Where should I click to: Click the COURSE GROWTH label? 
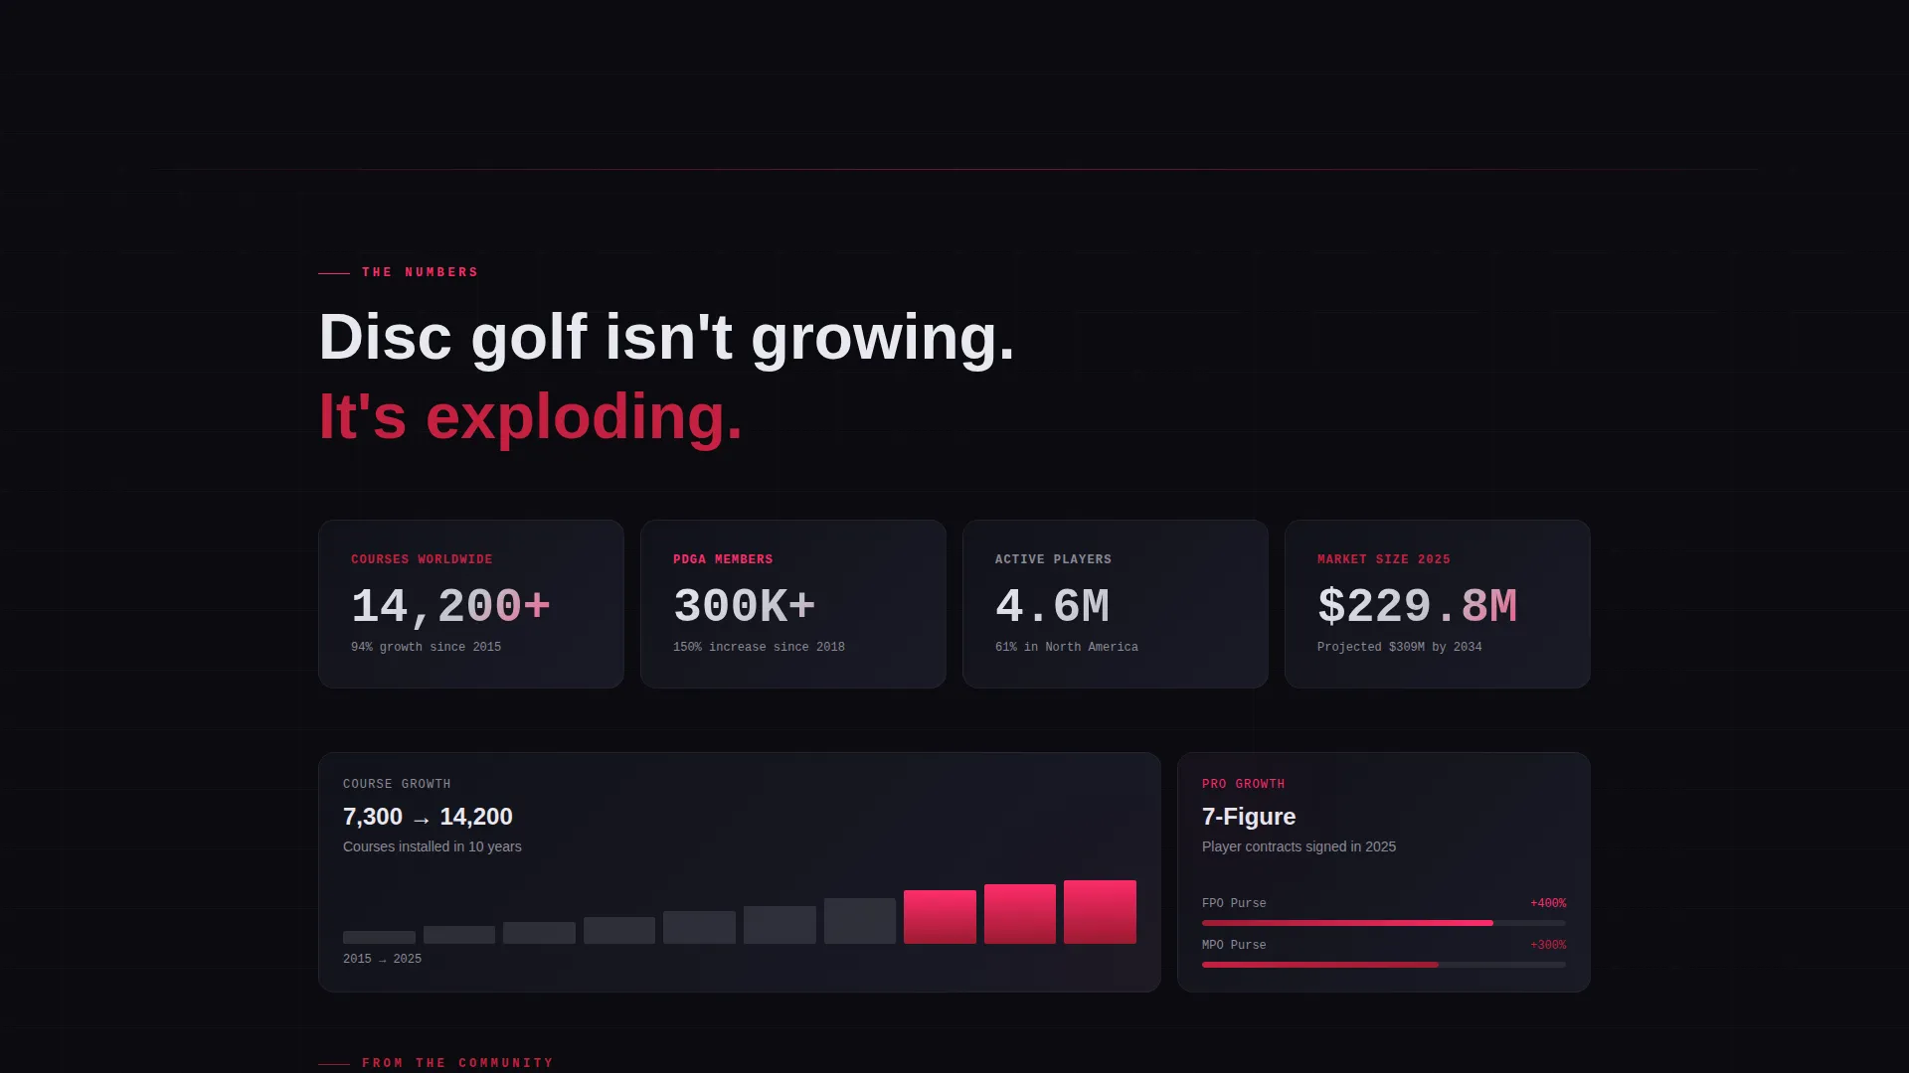click(x=397, y=784)
